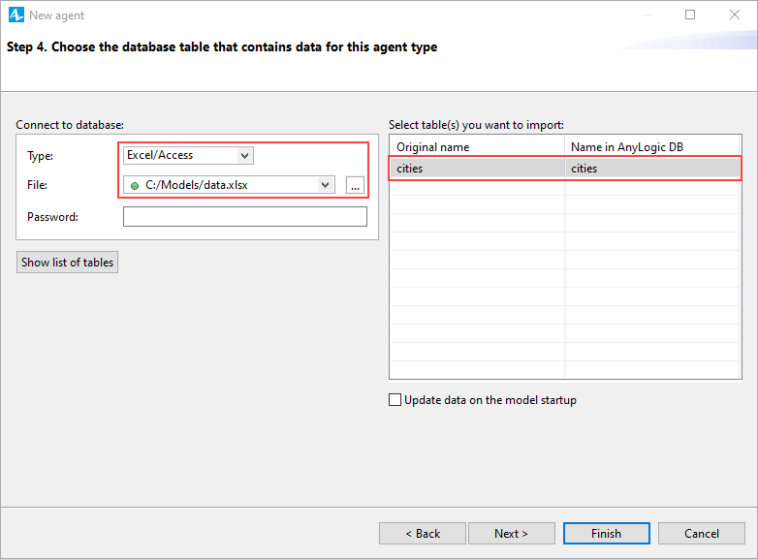Go to previous step with Back

click(x=423, y=534)
